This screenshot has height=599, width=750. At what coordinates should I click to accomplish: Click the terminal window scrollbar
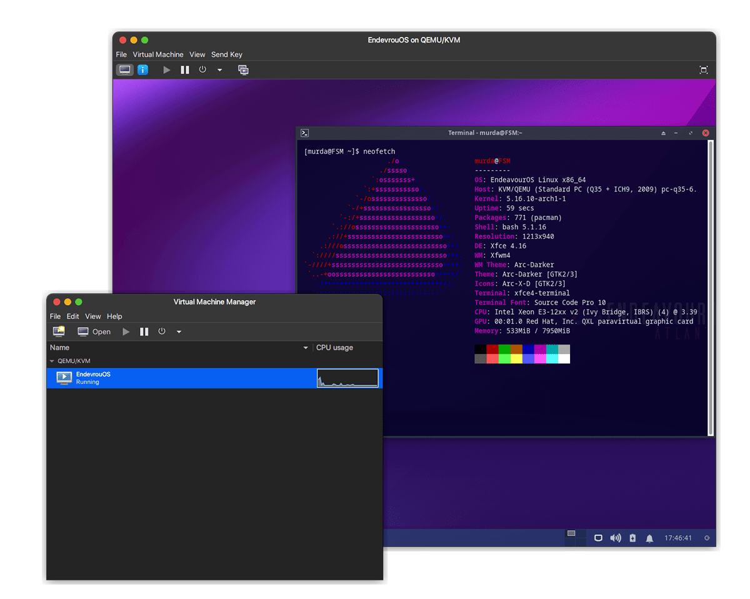711,281
